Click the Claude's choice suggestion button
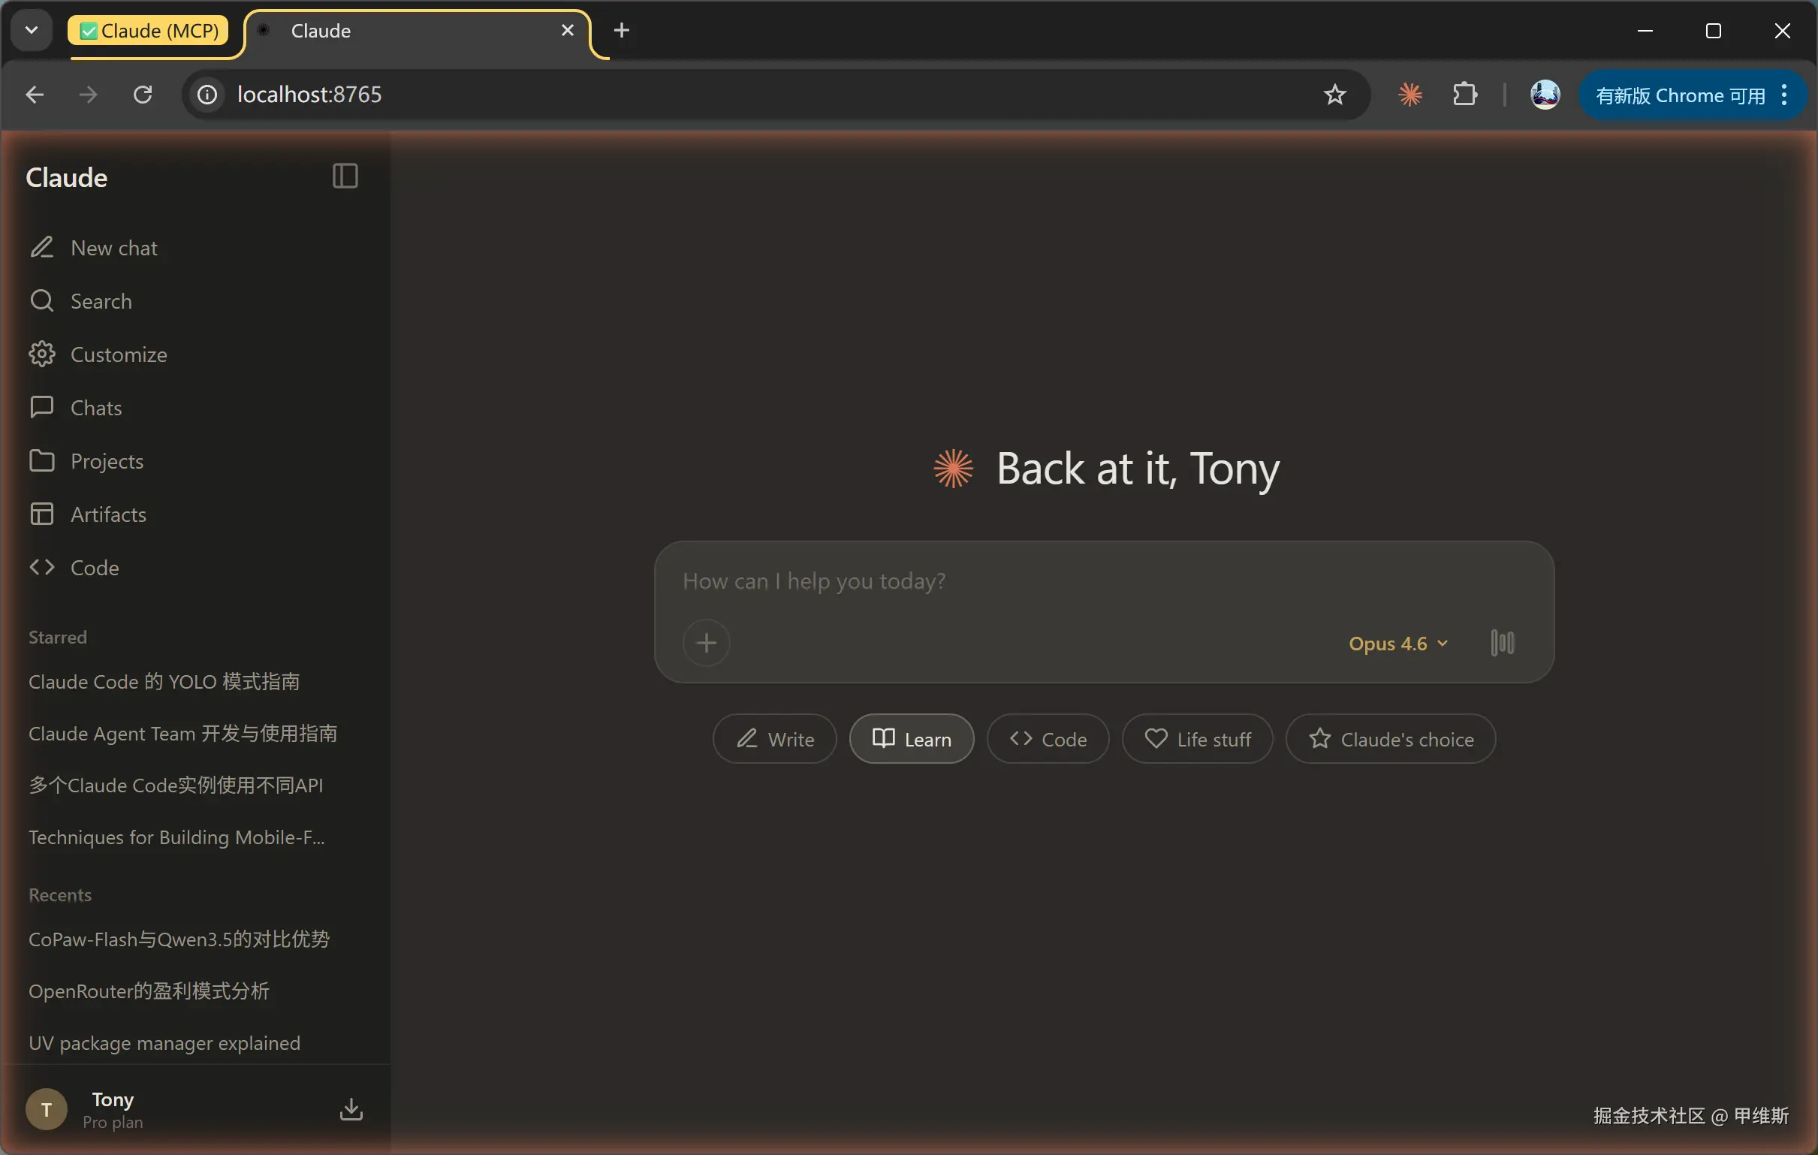Image resolution: width=1818 pixels, height=1155 pixels. click(x=1390, y=738)
